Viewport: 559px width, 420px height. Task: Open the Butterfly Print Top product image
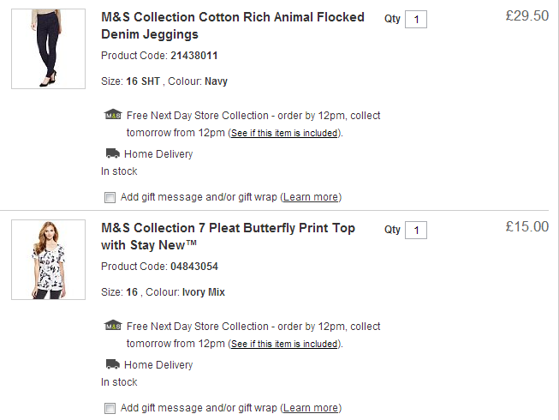pyautogui.click(x=48, y=260)
